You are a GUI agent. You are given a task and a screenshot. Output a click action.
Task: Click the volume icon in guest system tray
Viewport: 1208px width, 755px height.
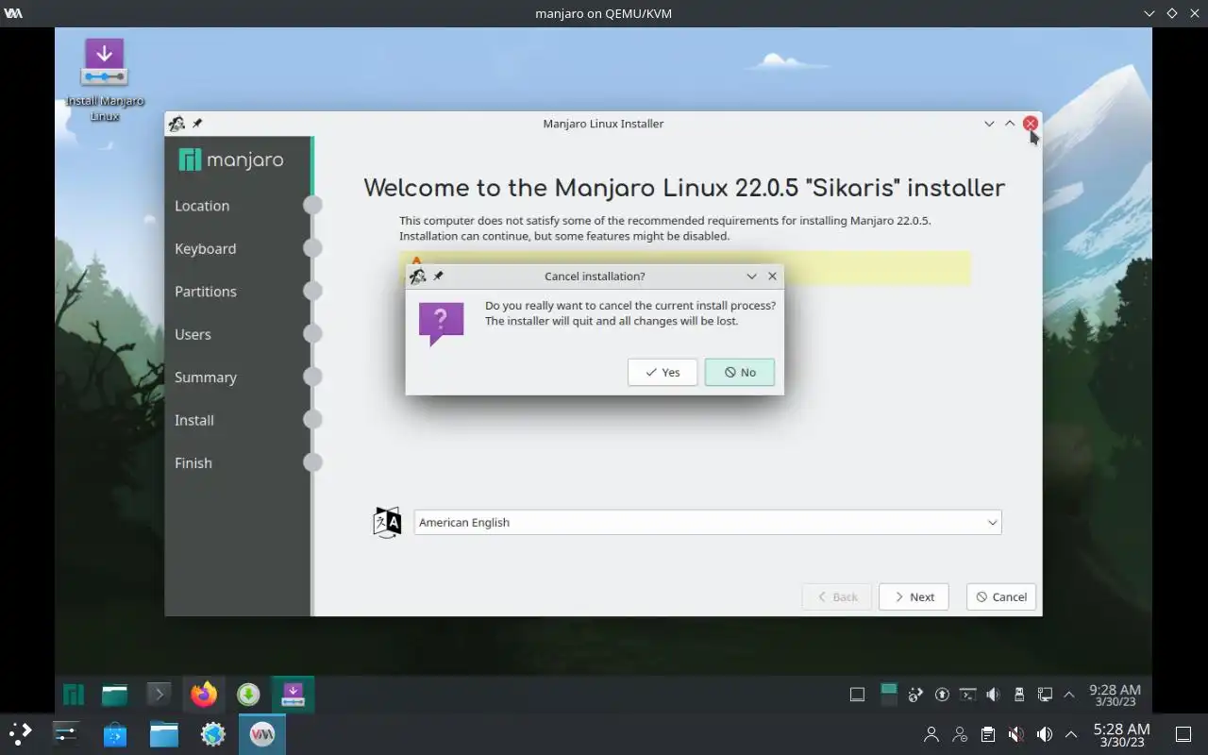coord(993,695)
